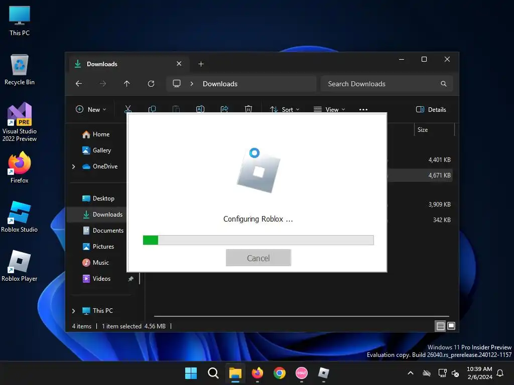Image resolution: width=514 pixels, height=385 pixels.
Task: Click the Size column header
Action: click(434, 130)
